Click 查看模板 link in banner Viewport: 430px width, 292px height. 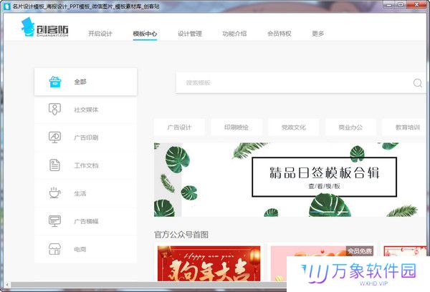[x=324, y=186]
